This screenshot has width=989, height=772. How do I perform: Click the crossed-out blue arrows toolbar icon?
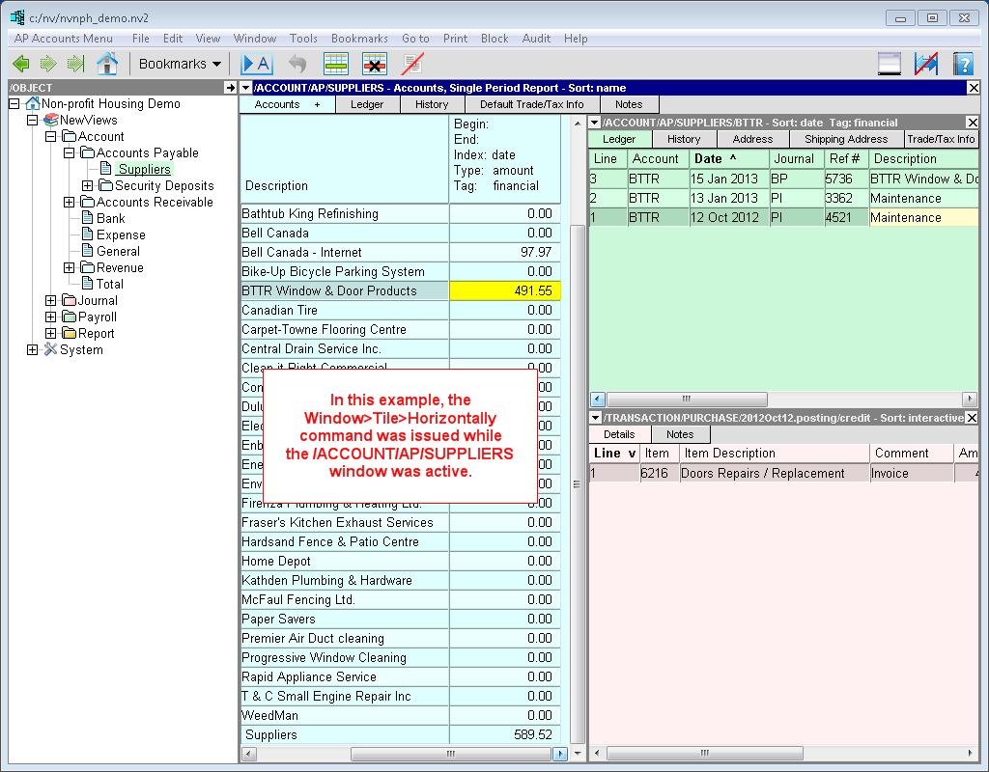926,64
